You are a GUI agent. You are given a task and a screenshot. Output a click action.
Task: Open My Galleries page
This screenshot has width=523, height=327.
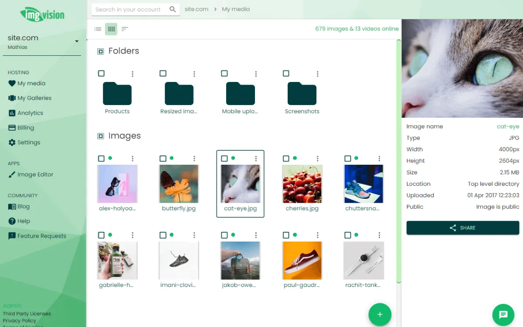point(34,98)
